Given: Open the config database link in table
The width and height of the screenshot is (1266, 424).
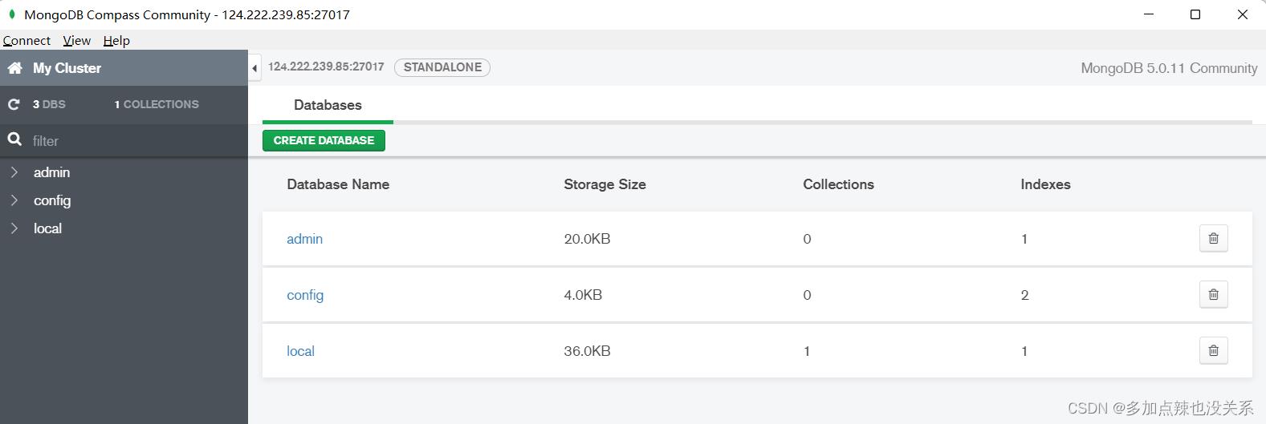Looking at the screenshot, I should (305, 295).
